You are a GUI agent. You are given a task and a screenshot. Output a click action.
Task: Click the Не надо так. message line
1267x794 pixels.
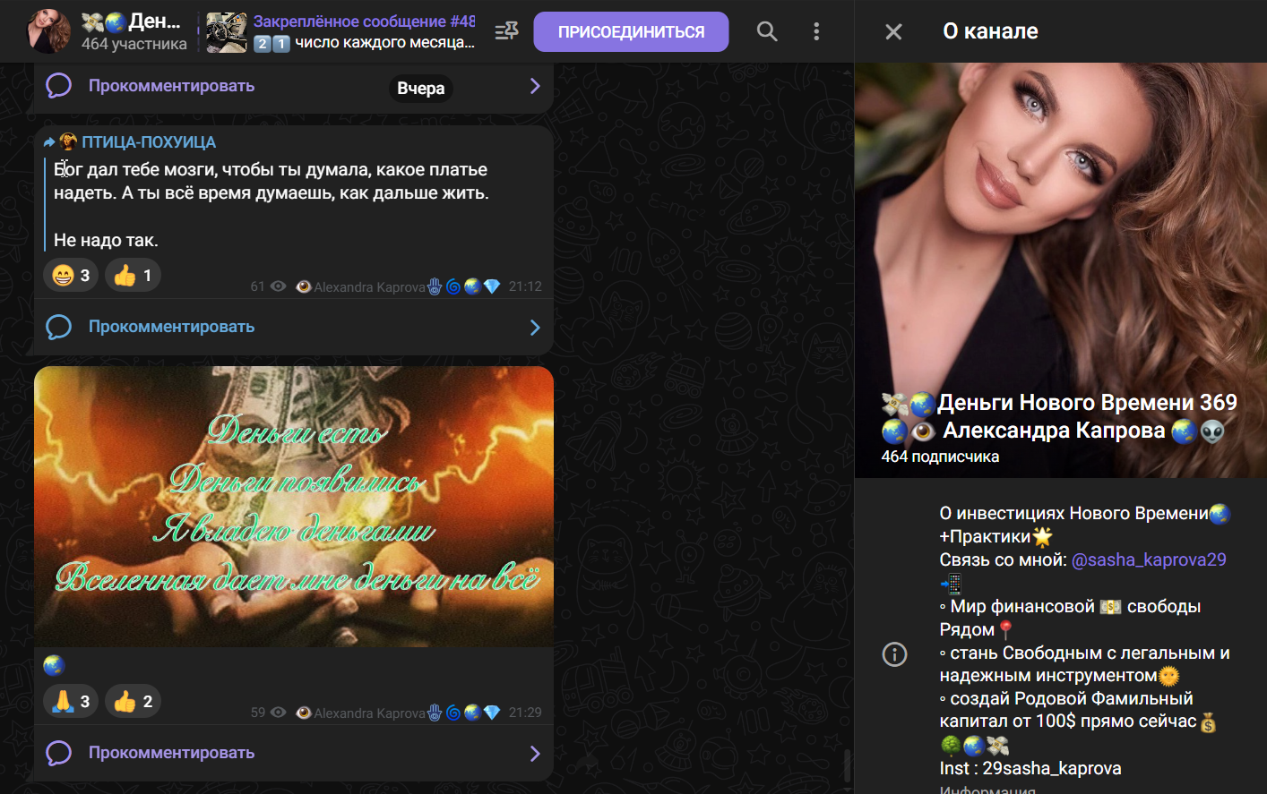click(106, 240)
